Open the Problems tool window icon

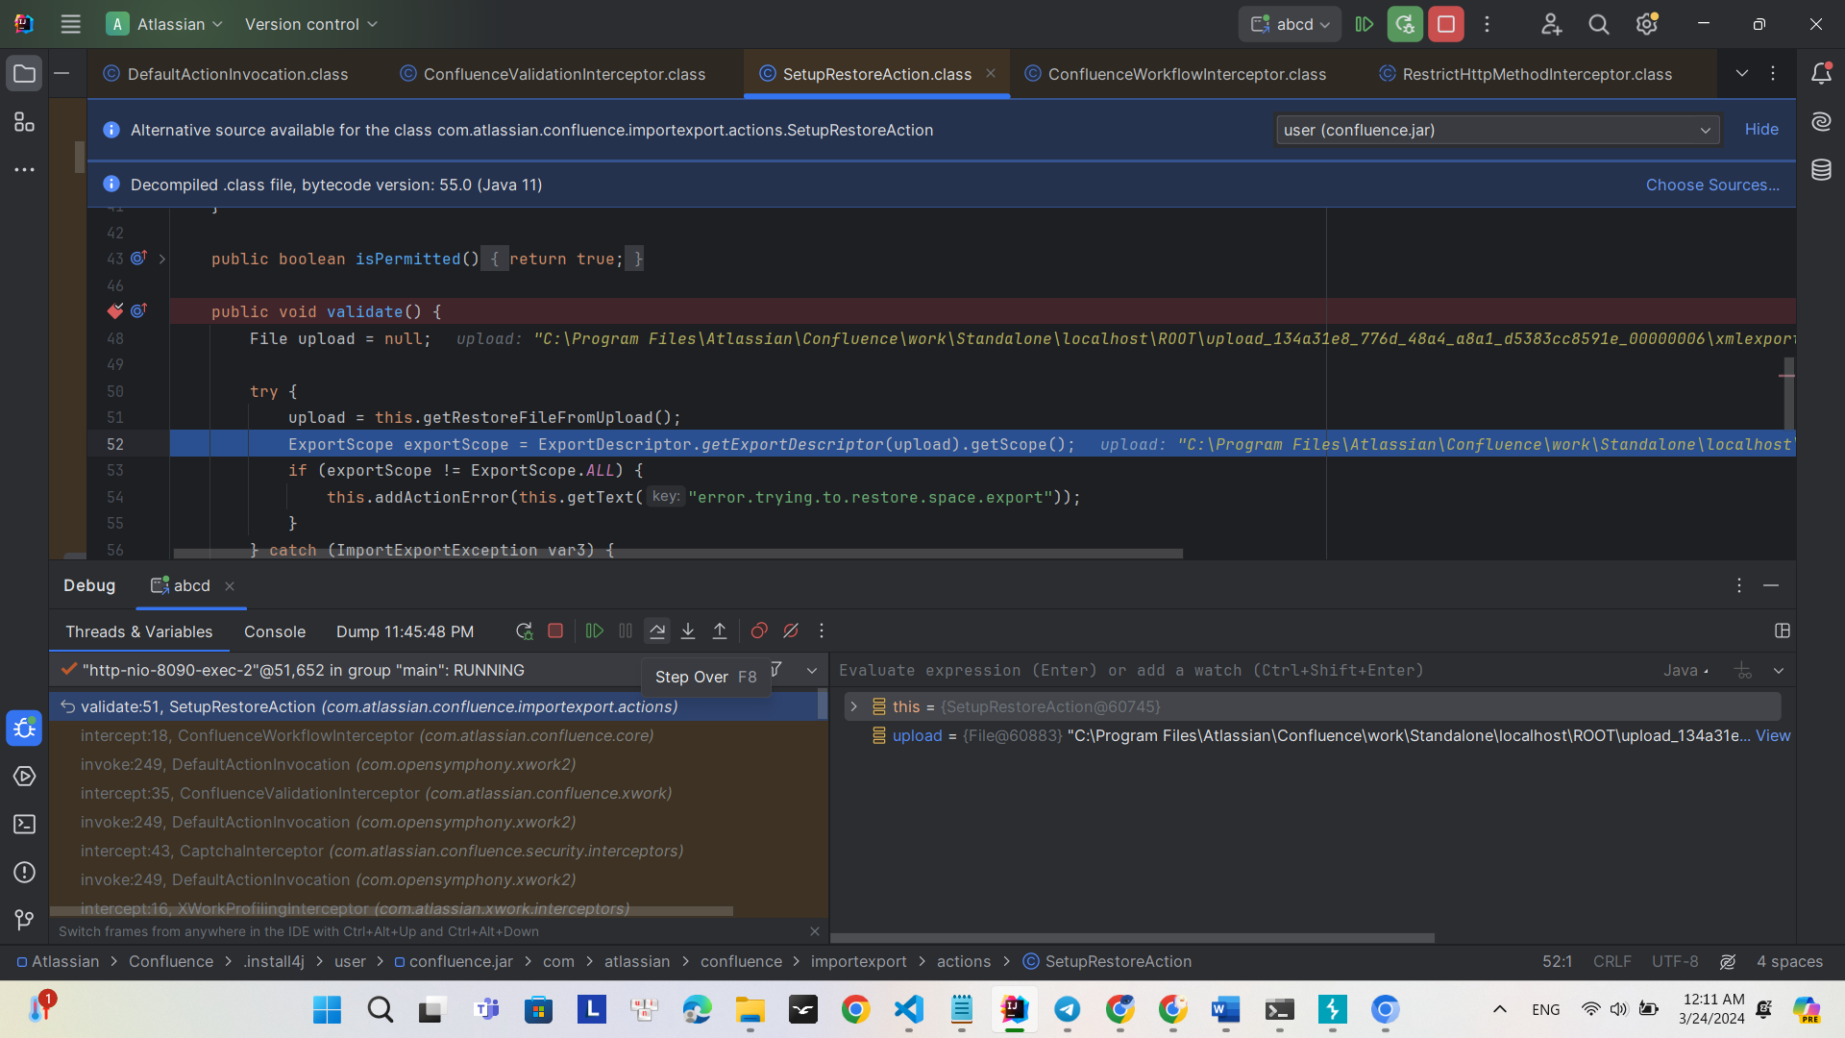point(24,873)
